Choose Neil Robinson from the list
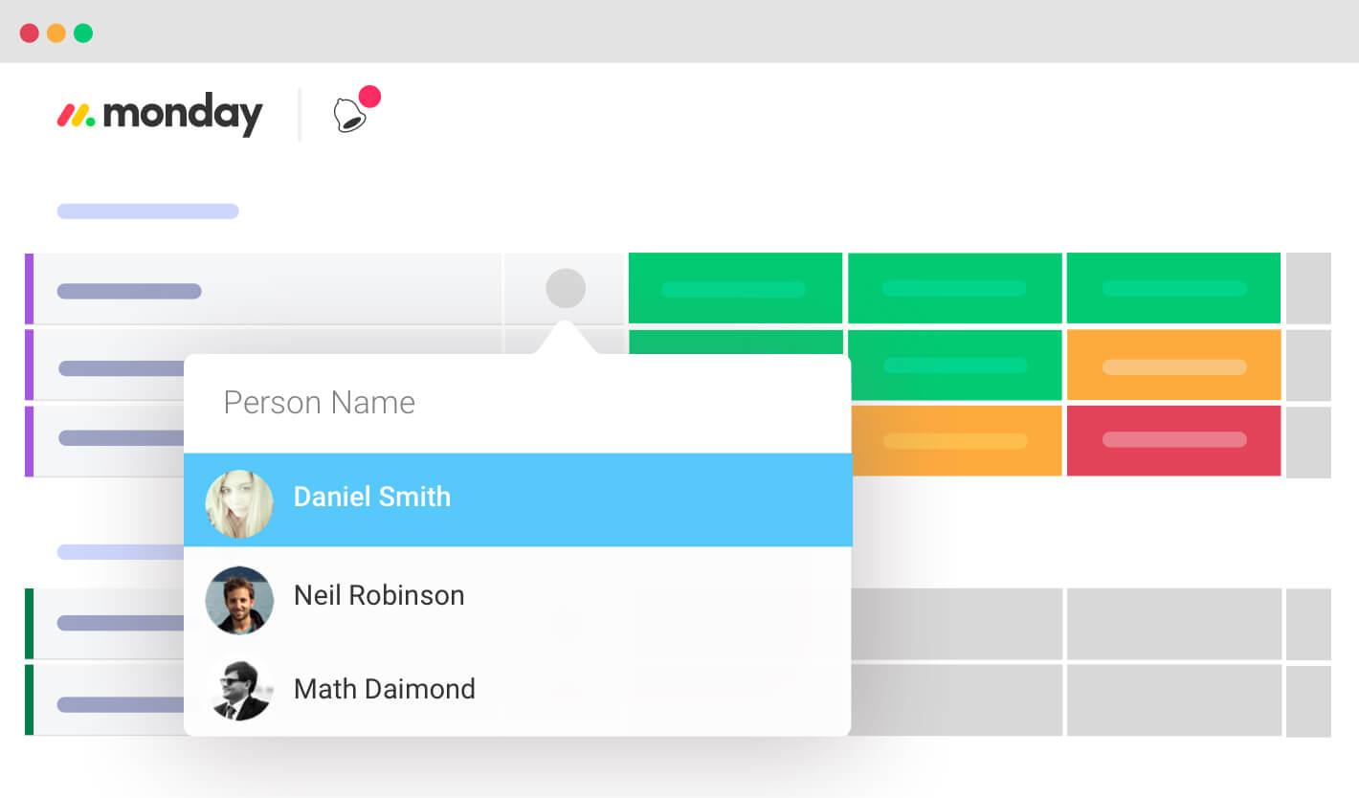1359x798 pixels. (518, 595)
